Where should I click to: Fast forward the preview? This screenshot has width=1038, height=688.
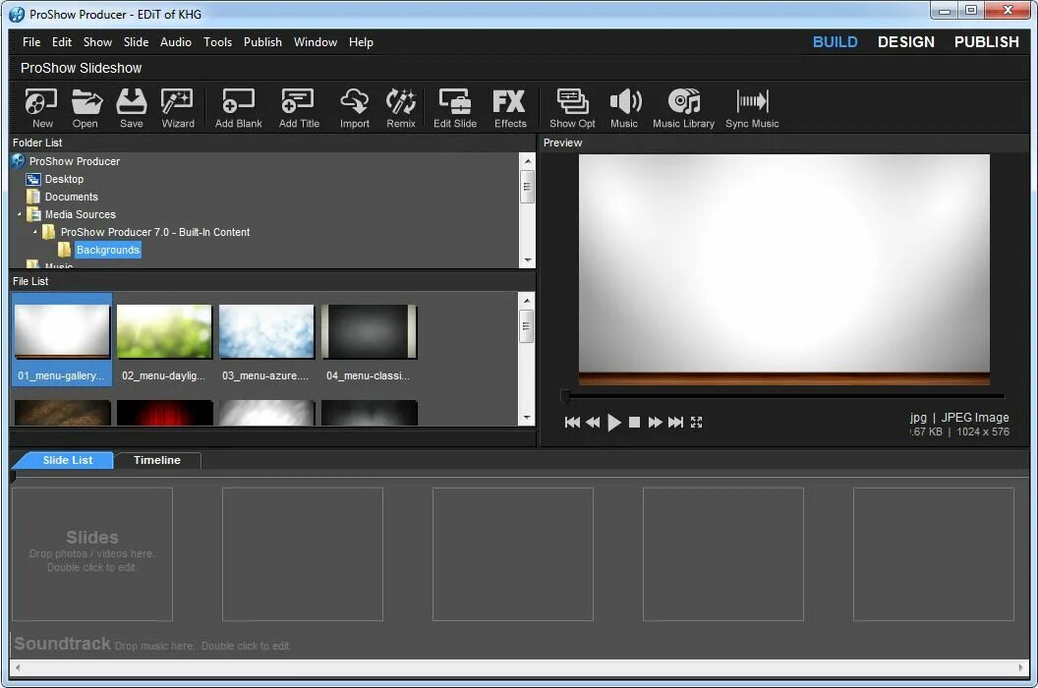[656, 422]
